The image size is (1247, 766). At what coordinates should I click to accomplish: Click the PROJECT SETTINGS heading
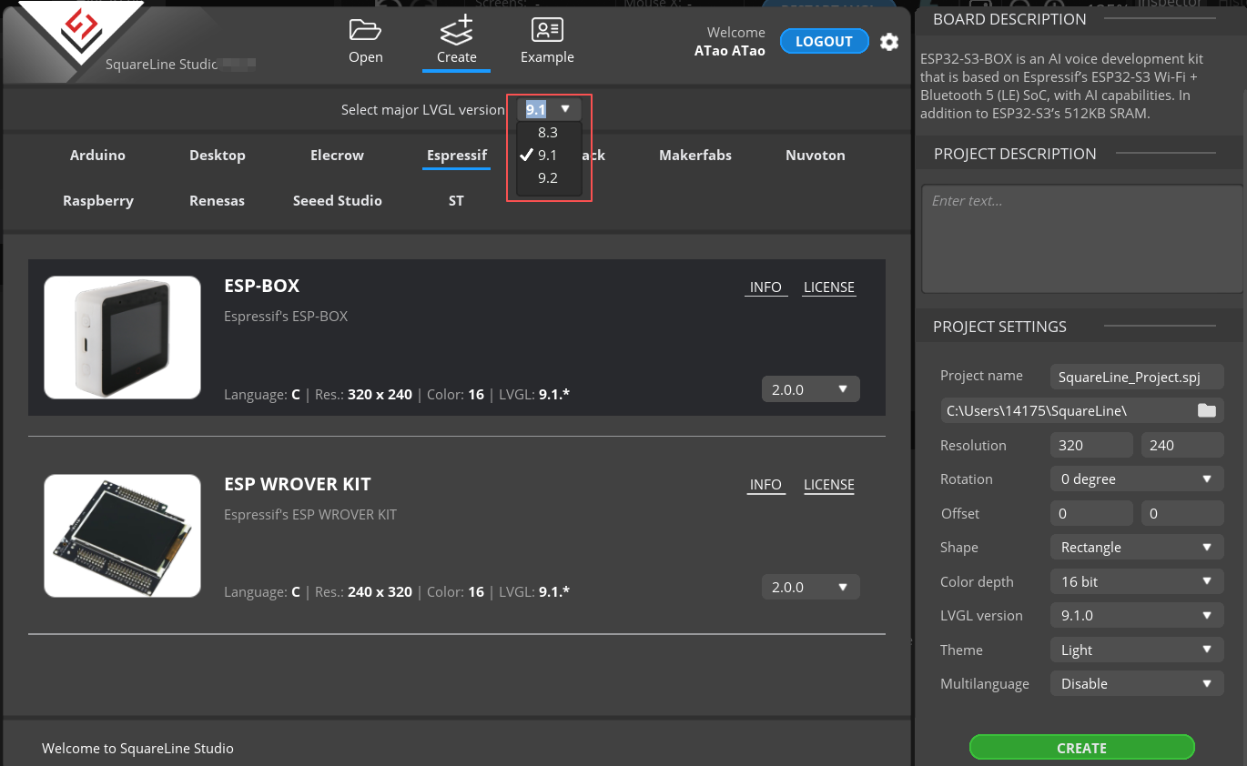coord(999,327)
